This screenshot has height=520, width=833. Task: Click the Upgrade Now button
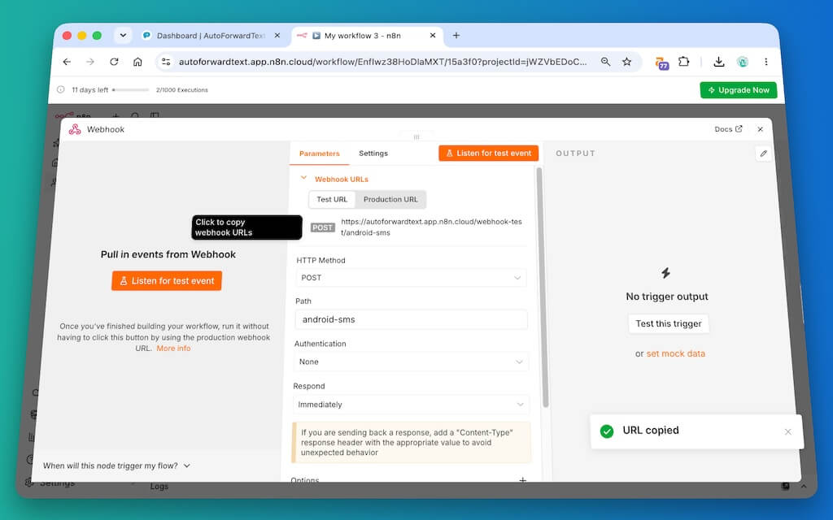click(738, 90)
